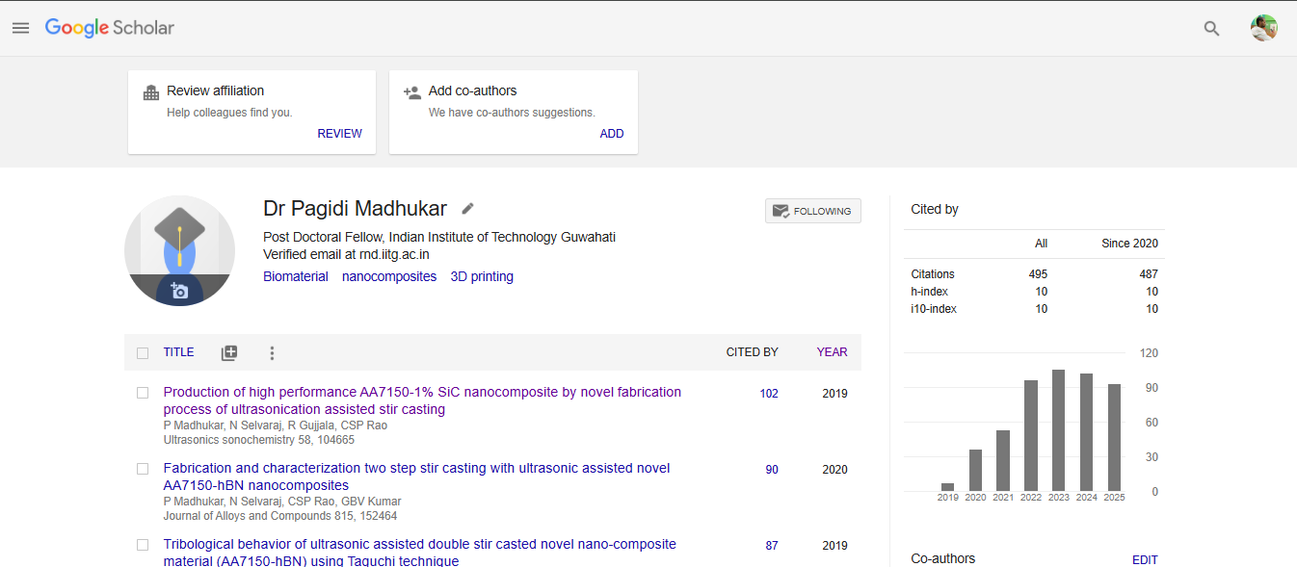
Task: Sort articles by YEAR column header
Action: 832,352
